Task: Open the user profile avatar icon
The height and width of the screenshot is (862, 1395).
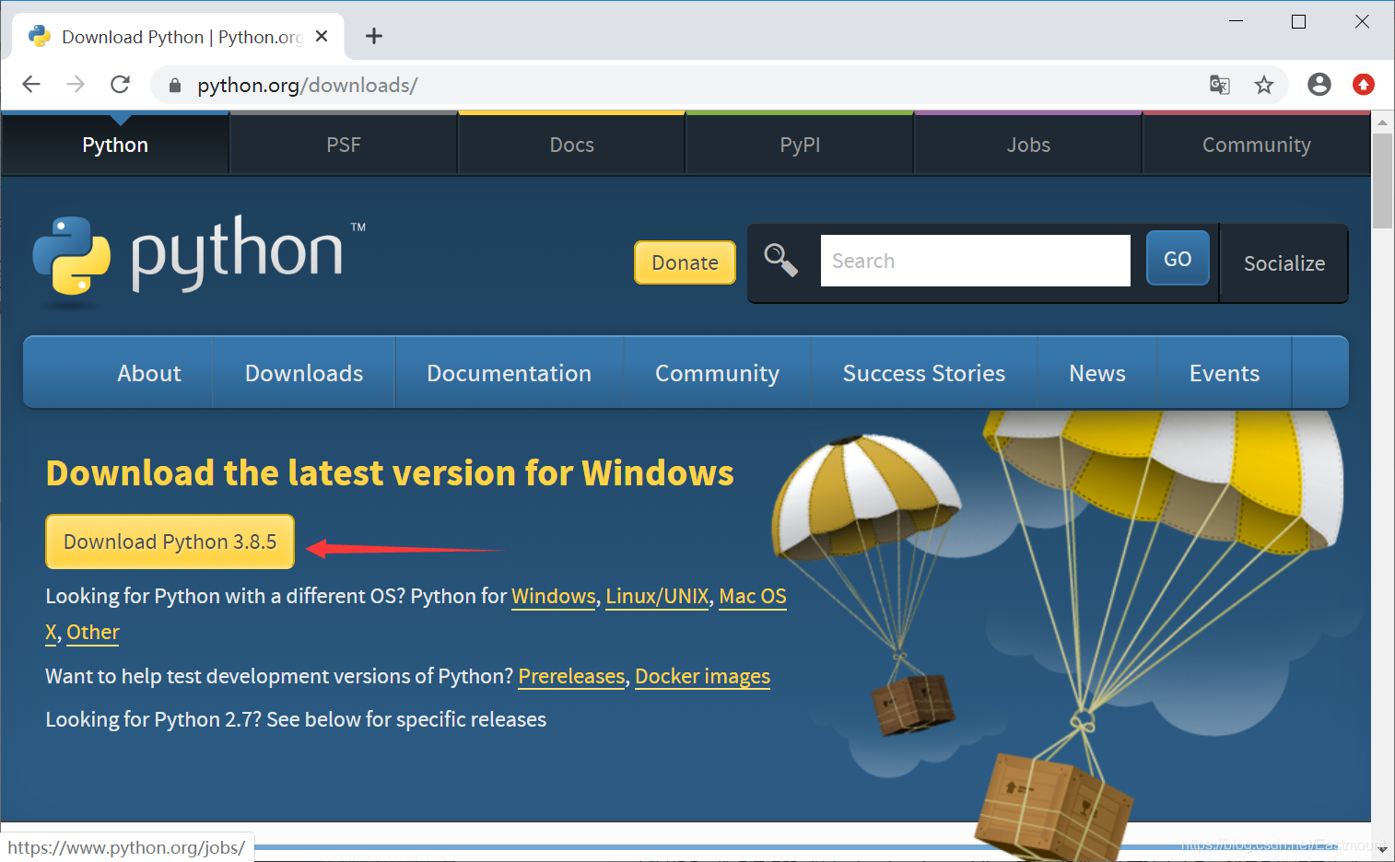Action: coord(1319,85)
